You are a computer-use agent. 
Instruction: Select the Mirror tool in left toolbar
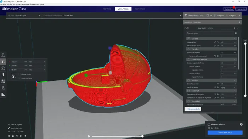pyautogui.click(x=3, y=75)
